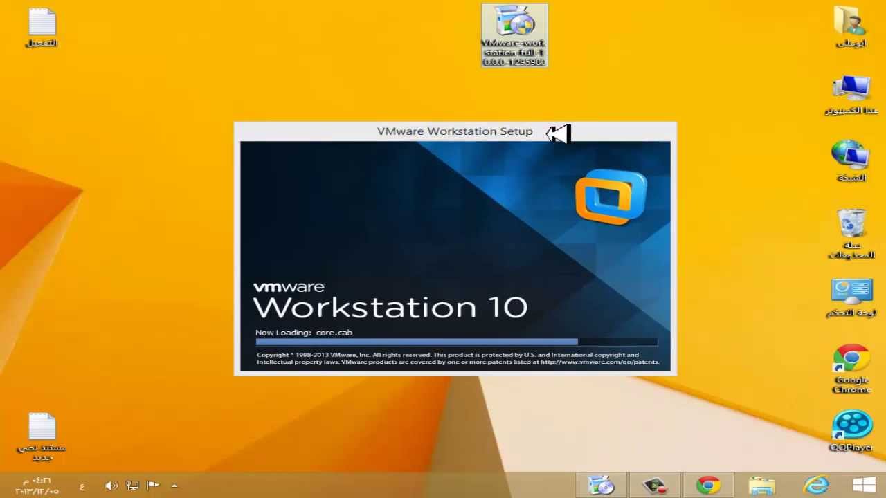Open the network tray icon
886x498 pixels.
(x=132, y=486)
